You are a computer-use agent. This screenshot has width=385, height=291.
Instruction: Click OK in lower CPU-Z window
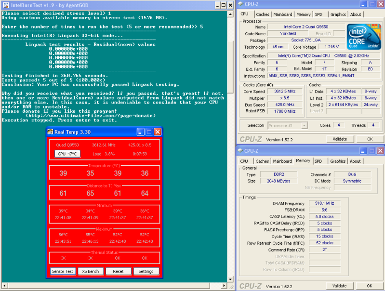(370, 286)
